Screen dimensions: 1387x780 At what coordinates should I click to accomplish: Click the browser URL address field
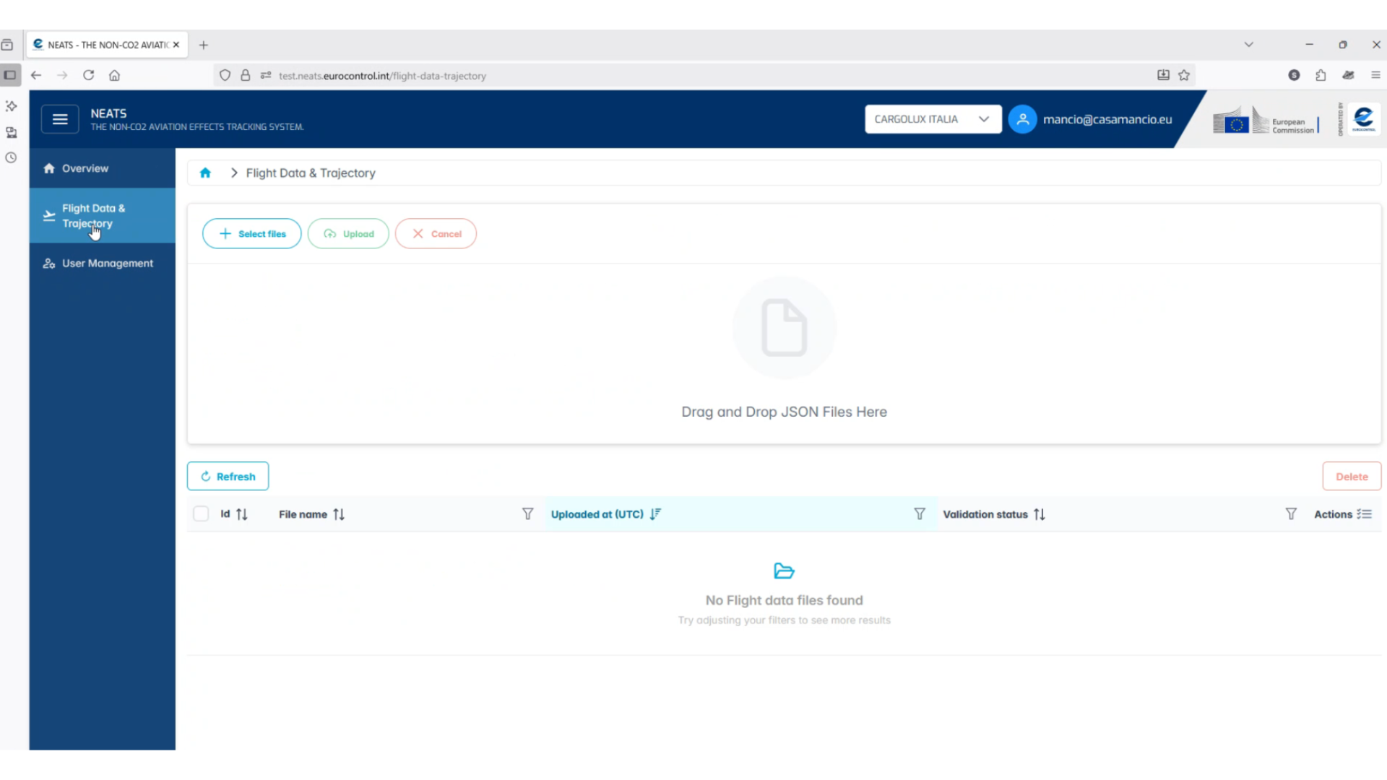[650, 76]
